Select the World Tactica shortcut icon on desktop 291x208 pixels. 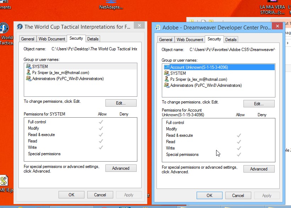[4, 28]
